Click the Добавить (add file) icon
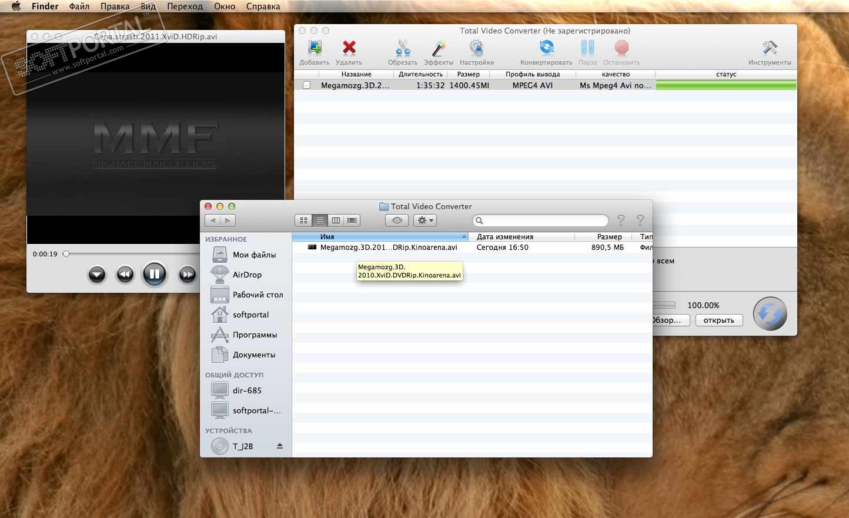This screenshot has width=849, height=518. pyautogui.click(x=315, y=48)
